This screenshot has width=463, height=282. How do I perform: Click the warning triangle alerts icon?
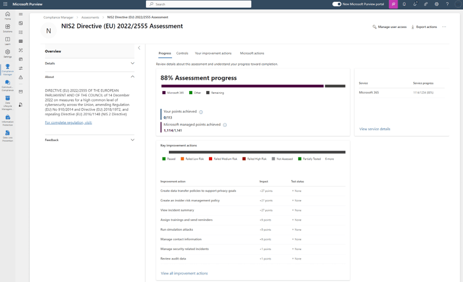pos(21,78)
